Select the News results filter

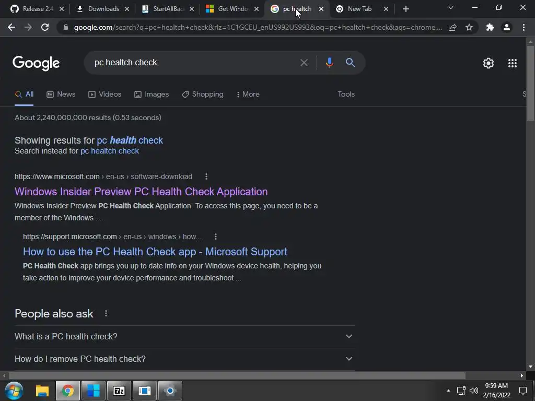(x=61, y=95)
